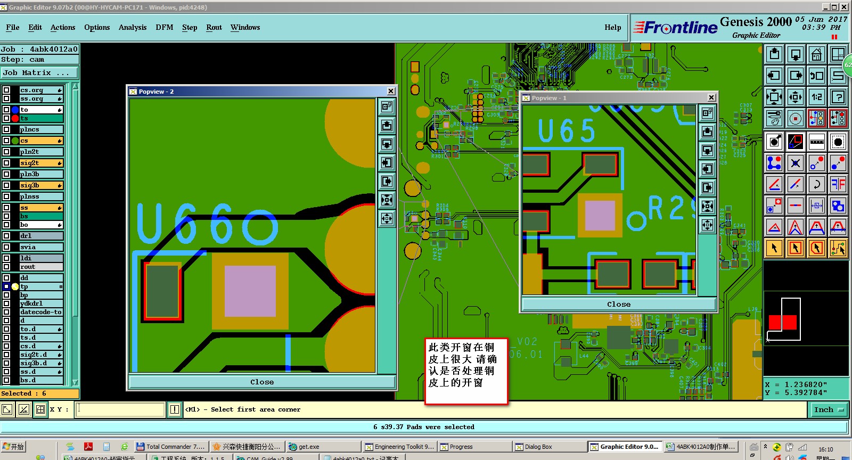Open the wrench and palette settings icon
Image resolution: width=852 pixels, height=460 pixels.
pyautogui.click(x=774, y=118)
